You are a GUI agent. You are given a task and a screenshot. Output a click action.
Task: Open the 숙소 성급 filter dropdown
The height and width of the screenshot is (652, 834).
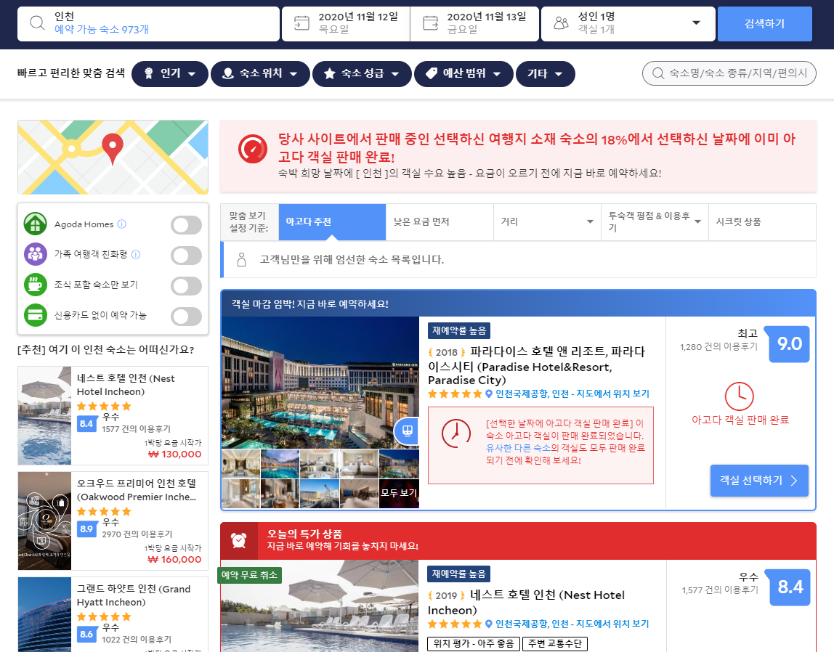[x=362, y=73]
